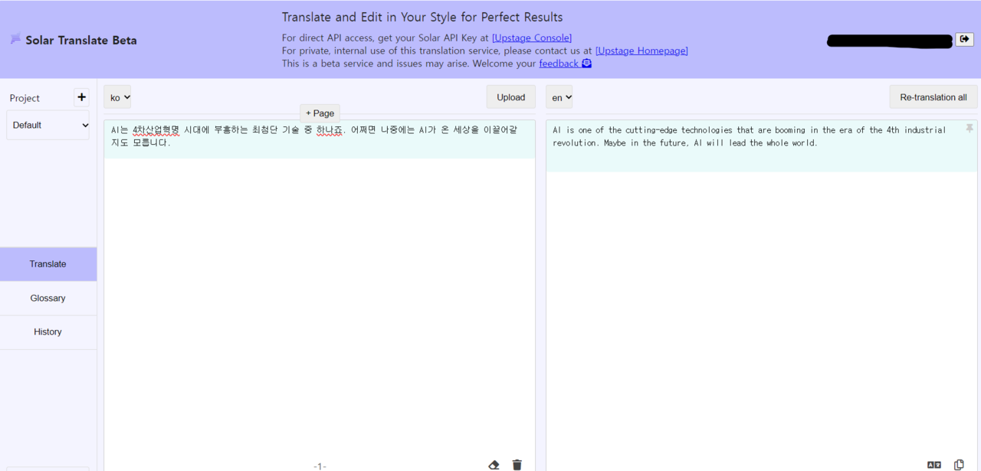Viewport: 981px width, 471px height.
Task: Click the copy icon for the translation output
Action: point(959,465)
